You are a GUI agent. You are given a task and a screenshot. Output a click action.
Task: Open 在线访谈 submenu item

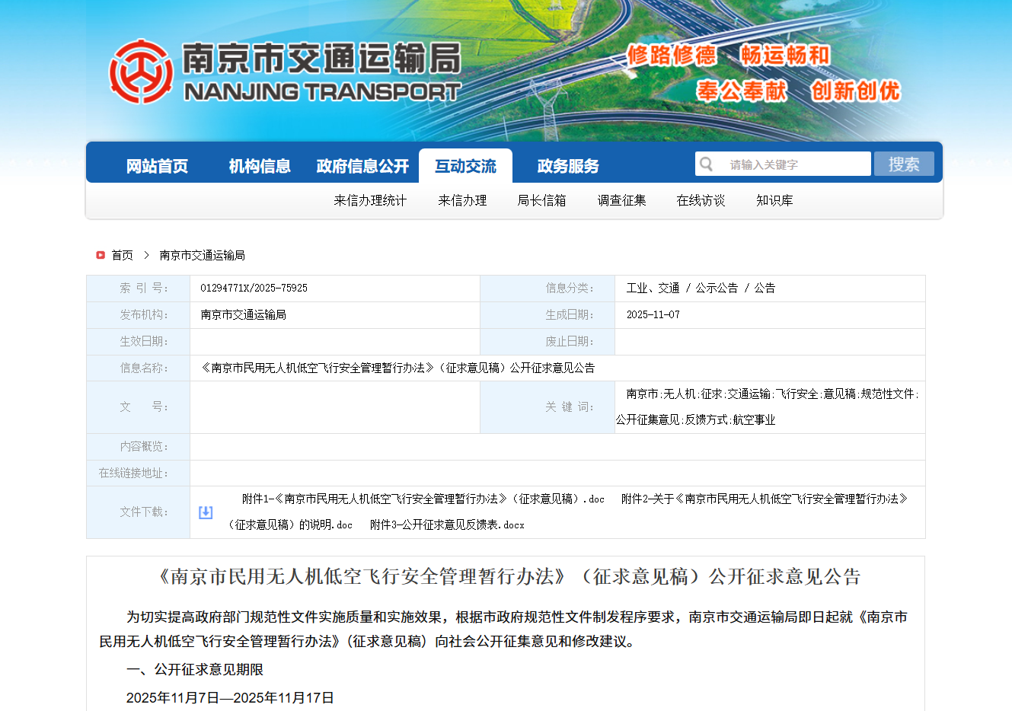tap(701, 200)
